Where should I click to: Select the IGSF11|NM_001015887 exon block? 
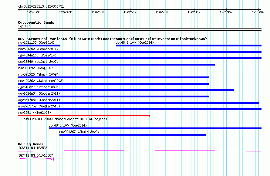(54, 159)
